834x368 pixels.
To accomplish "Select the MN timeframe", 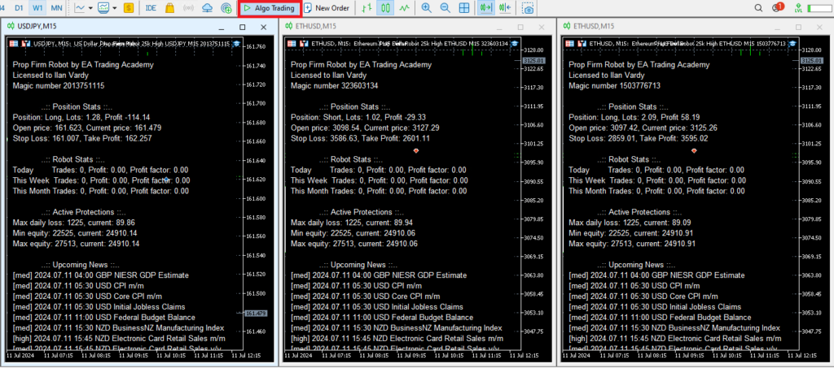I will (x=55, y=8).
